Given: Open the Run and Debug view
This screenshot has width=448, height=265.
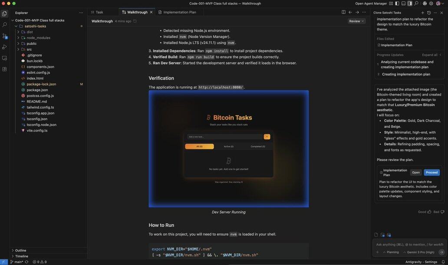Looking at the screenshot, I should 5,47.
